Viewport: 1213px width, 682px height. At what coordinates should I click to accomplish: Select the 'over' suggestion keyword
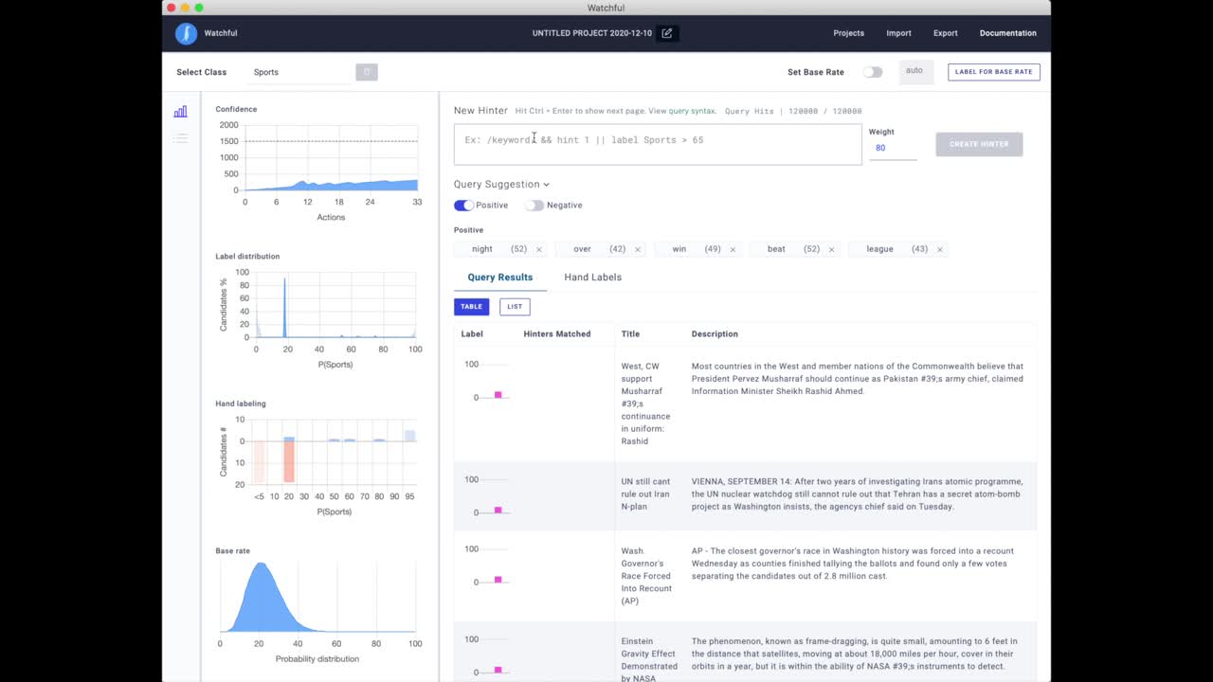point(582,249)
